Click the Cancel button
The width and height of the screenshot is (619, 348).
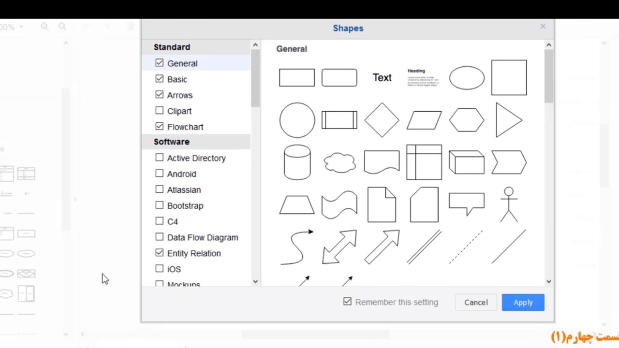476,303
